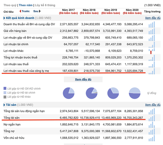Click growth chart icon for Lợi nhuận tài chính
This screenshot has width=163, height=145.
(152, 45)
